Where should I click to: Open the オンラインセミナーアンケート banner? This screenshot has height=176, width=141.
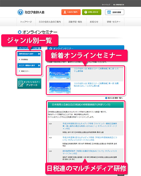tap(29, 84)
